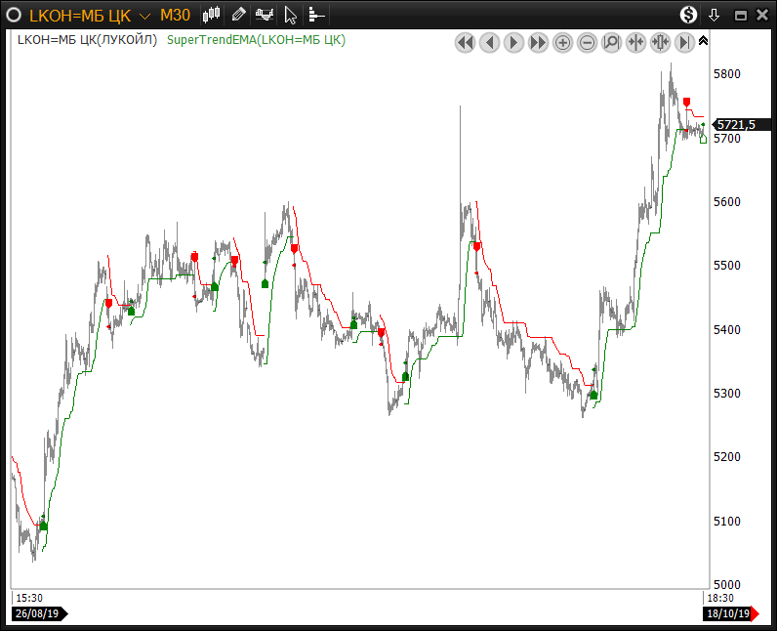
Task: Compress the chart horizontally
Action: [636, 42]
